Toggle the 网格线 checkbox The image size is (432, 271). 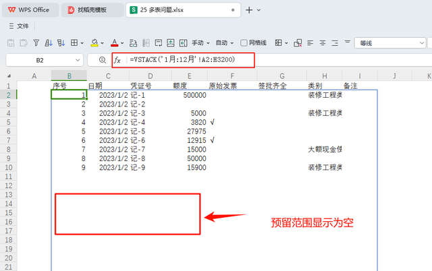click(244, 43)
